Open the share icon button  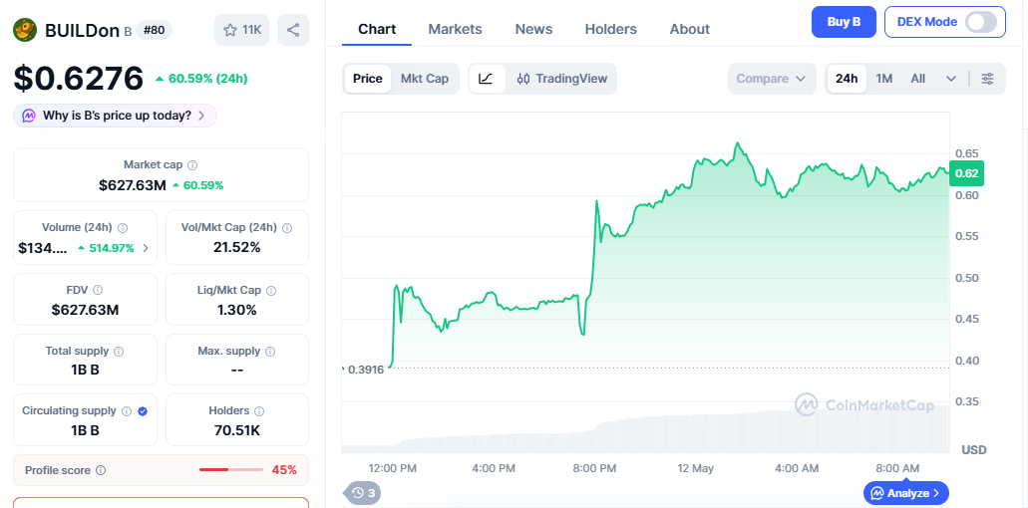coord(293,30)
